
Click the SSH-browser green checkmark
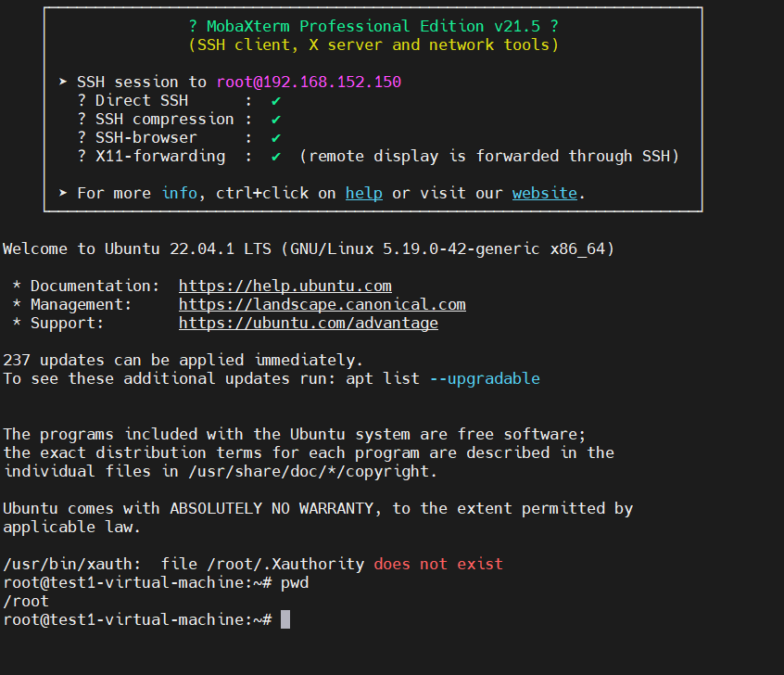[276, 138]
